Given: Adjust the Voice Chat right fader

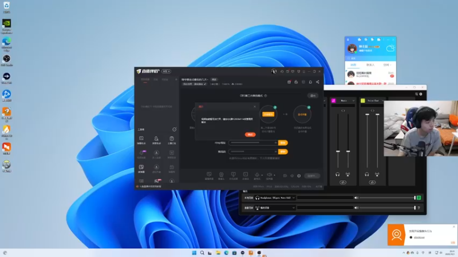Looking at the screenshot, I should tap(377, 114).
